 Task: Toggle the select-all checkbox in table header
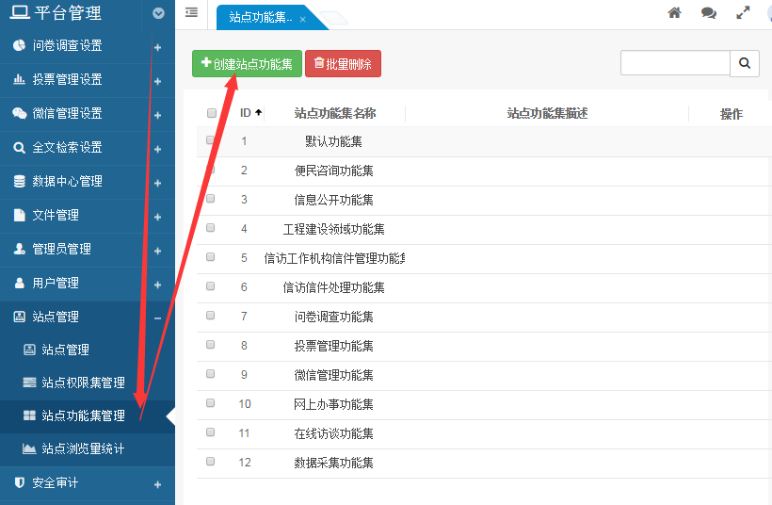(x=212, y=113)
